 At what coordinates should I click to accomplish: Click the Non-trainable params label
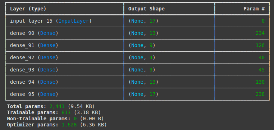[38, 119]
